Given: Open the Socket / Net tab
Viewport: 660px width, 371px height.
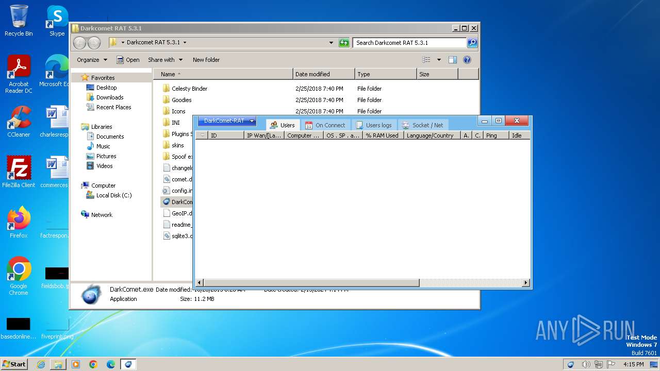Looking at the screenshot, I should (423, 125).
